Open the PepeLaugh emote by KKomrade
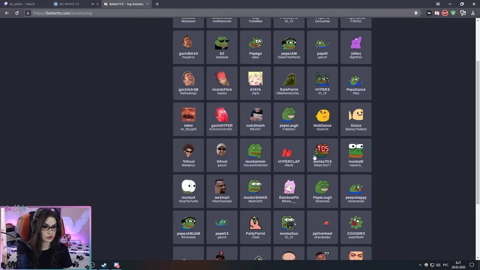The width and height of the screenshot is (480, 270). click(x=322, y=191)
